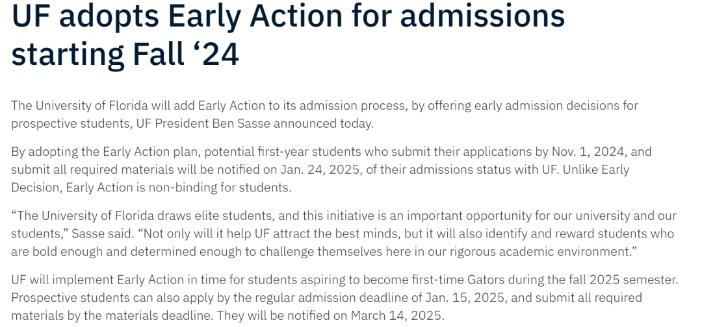Click the phrase 'attract the best minds'
The image size is (702, 327).
[x=335, y=234]
